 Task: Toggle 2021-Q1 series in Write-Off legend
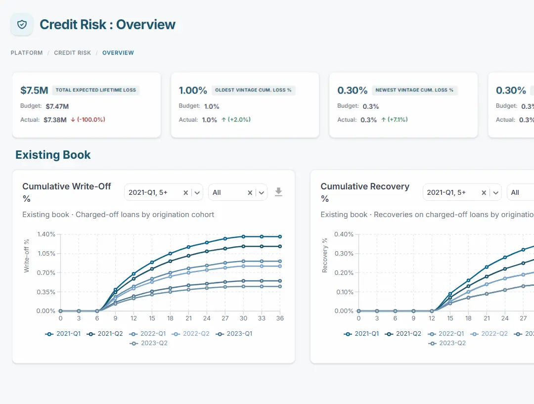coord(63,334)
